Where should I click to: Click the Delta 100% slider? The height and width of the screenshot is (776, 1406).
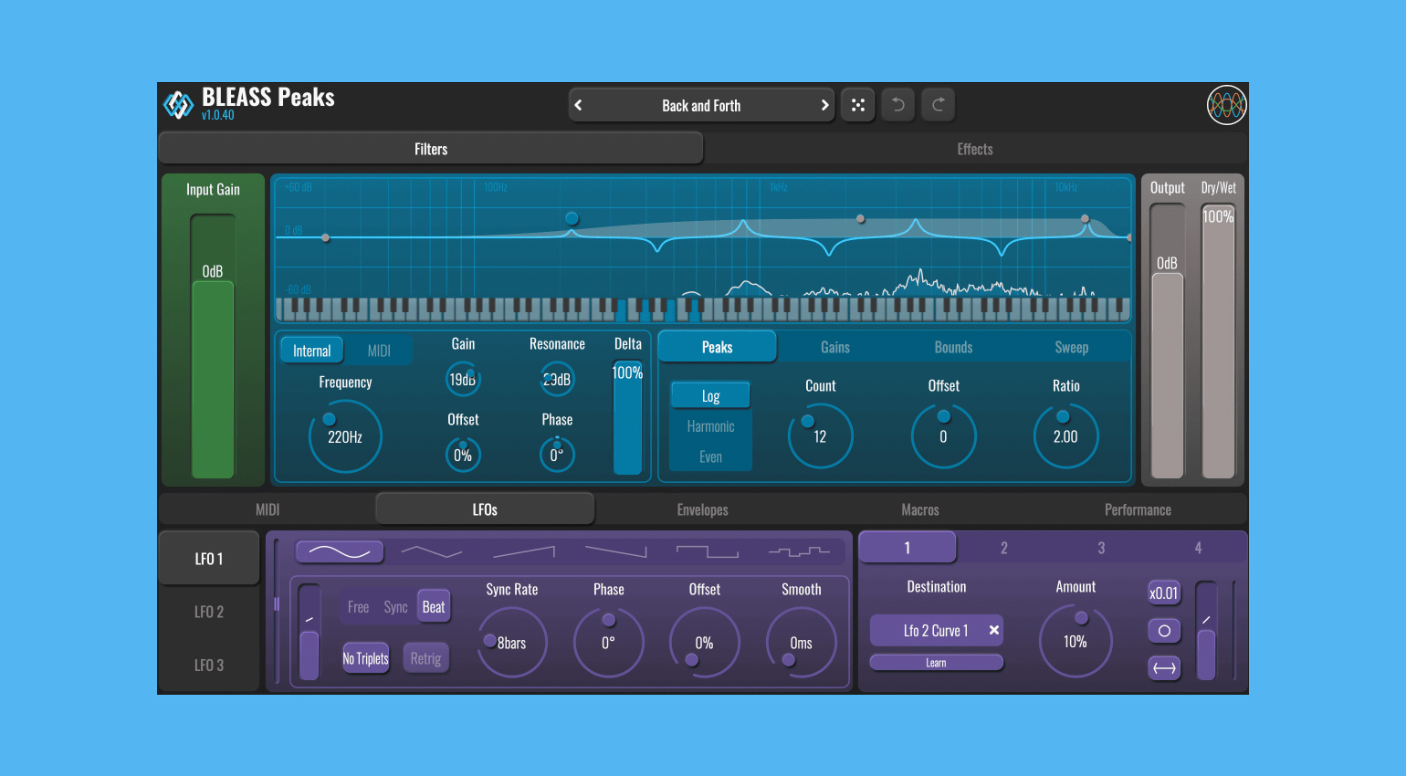[x=627, y=415]
